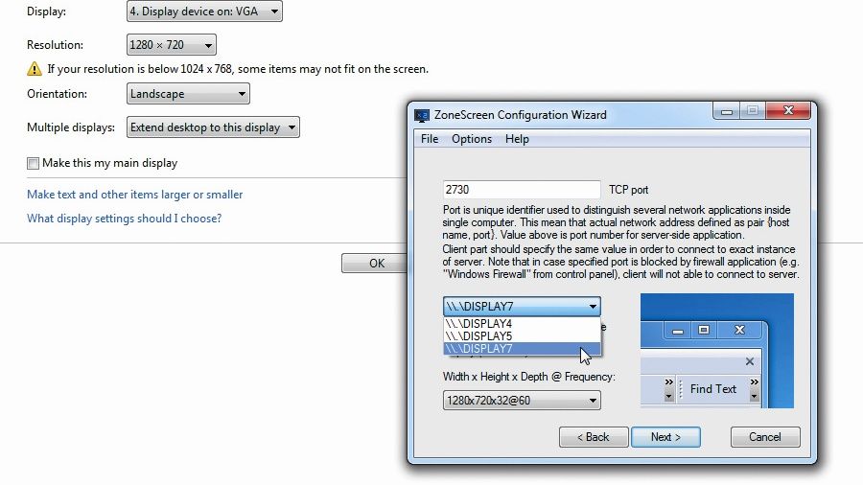Expand the Resolution 1280 × 720 dropdown

point(172,45)
